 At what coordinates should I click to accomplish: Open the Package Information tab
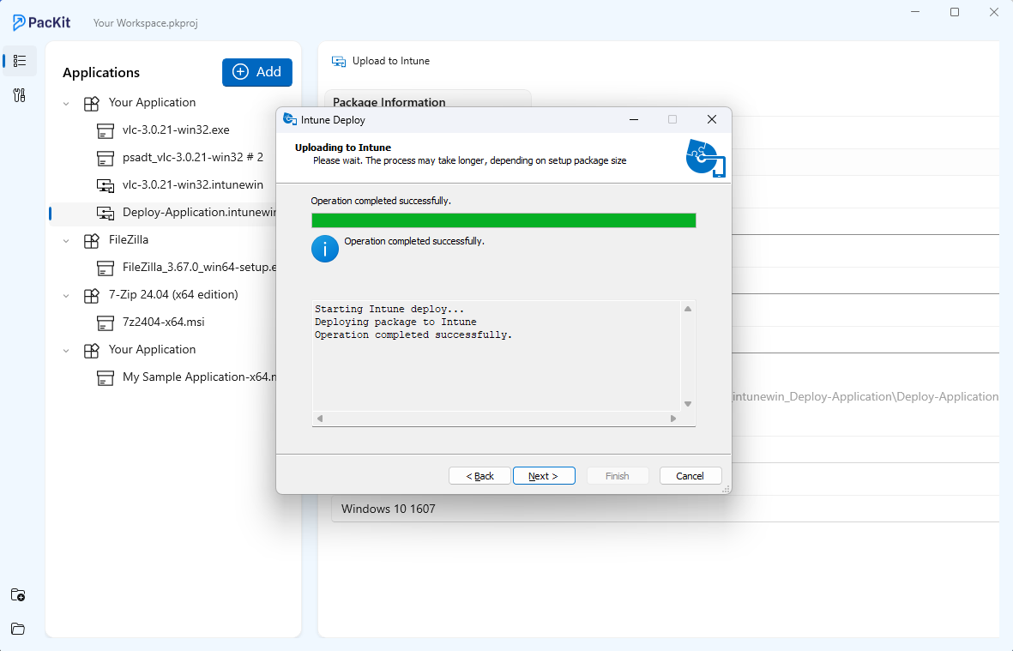coord(428,100)
